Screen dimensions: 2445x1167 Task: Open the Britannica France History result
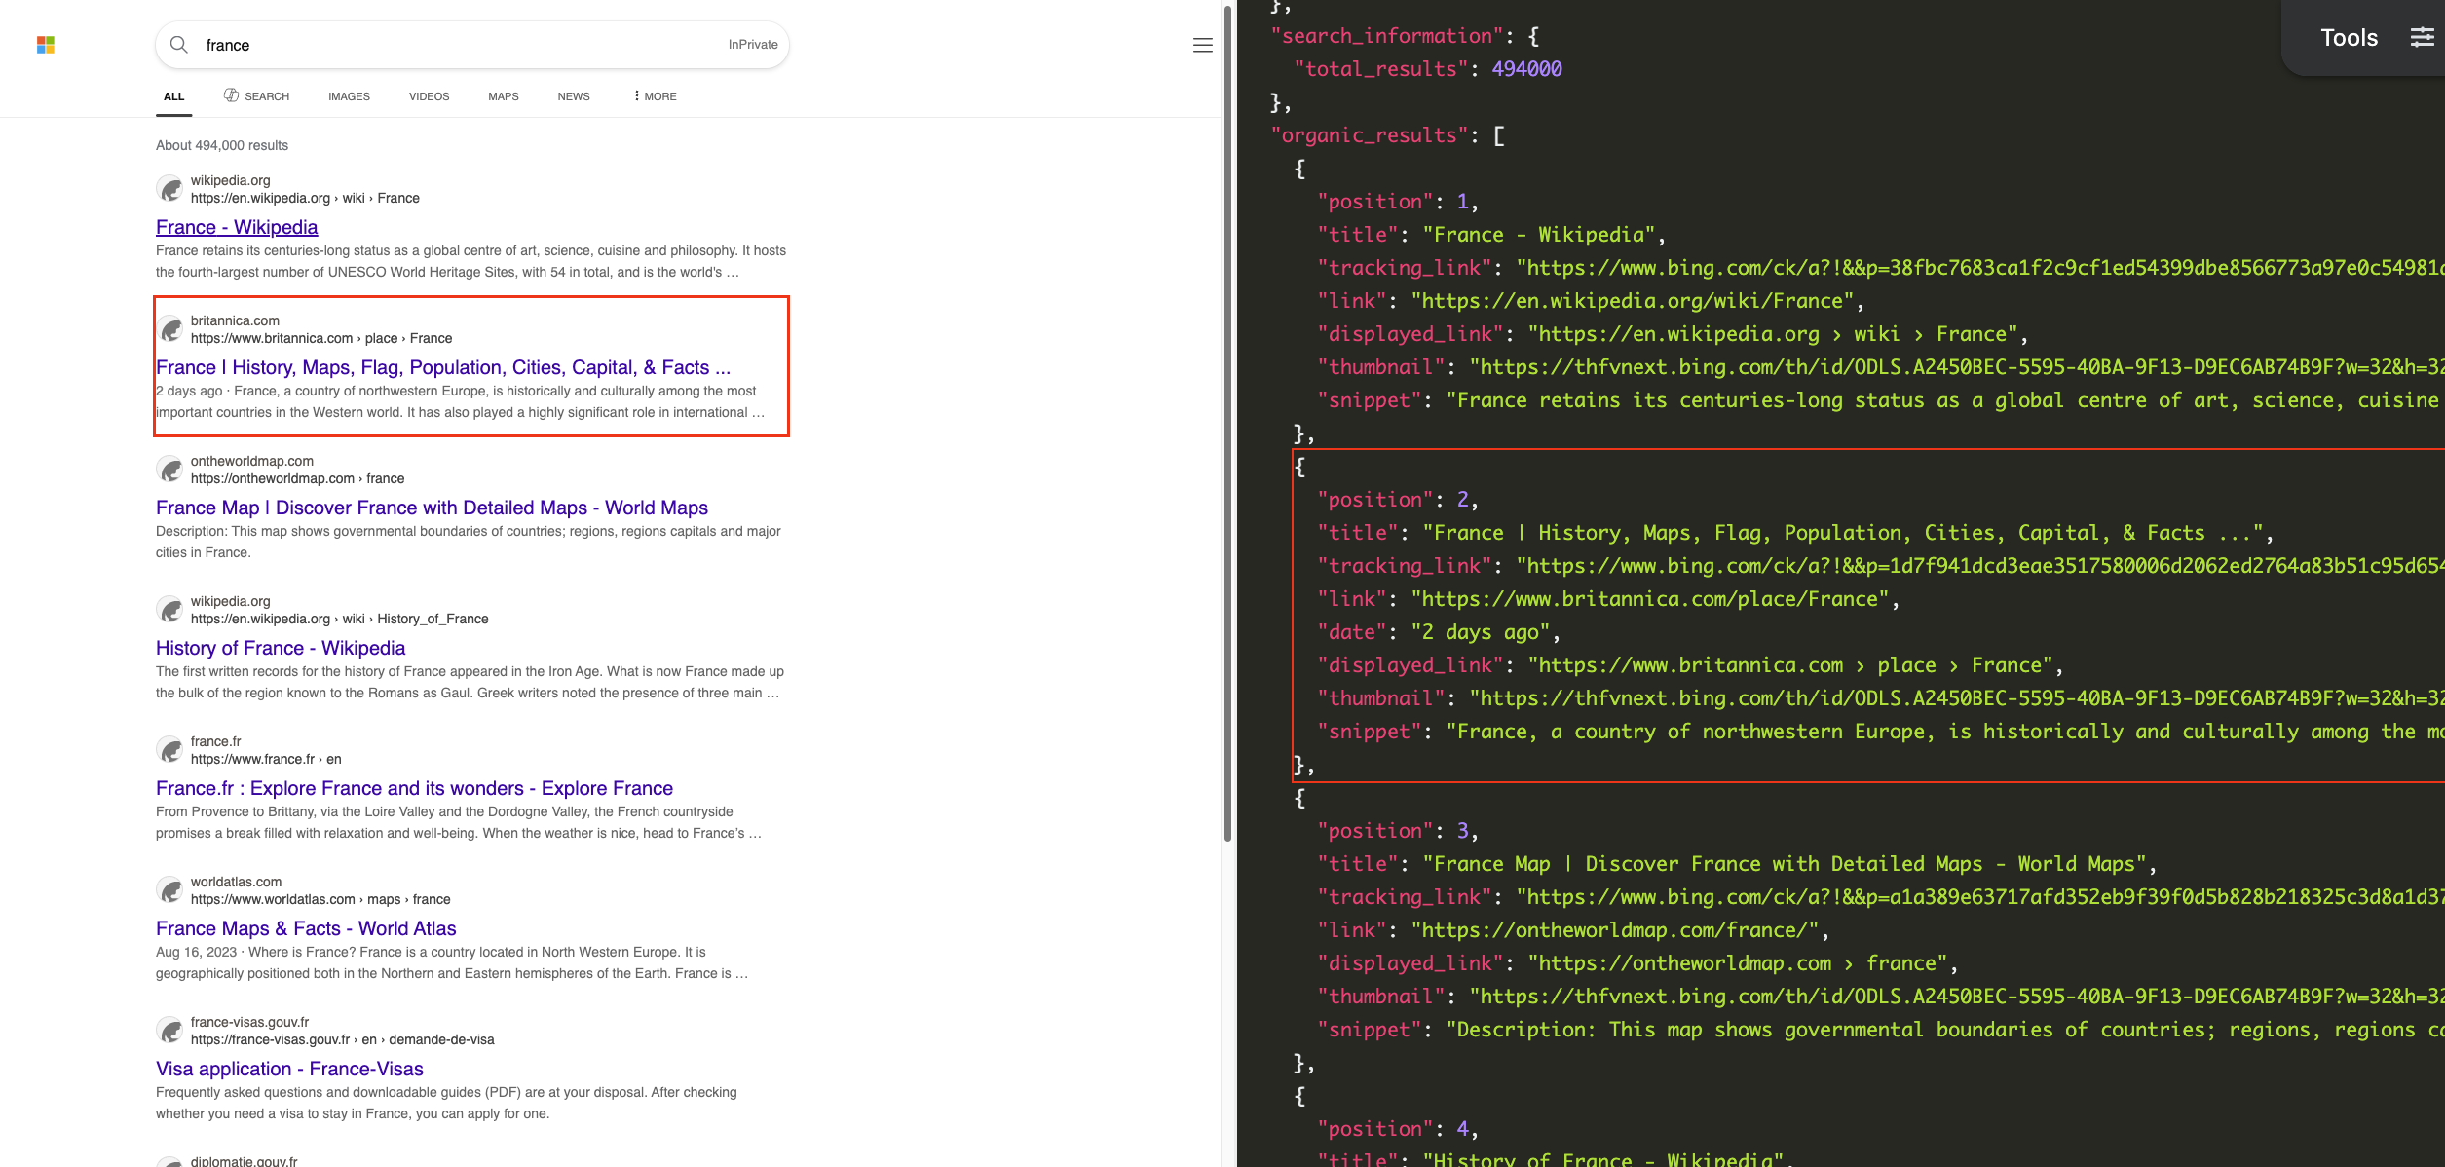coord(443,367)
